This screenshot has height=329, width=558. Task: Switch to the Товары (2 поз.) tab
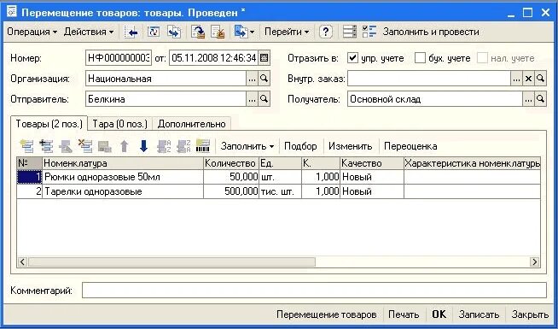click(x=49, y=124)
